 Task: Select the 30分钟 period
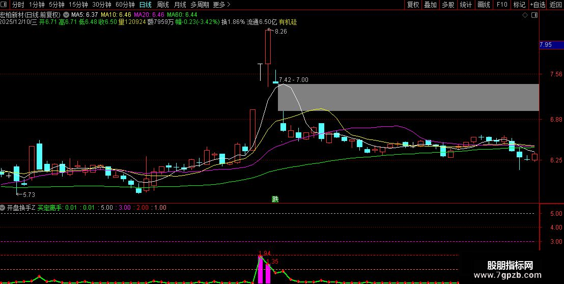pyautogui.click(x=101, y=5)
